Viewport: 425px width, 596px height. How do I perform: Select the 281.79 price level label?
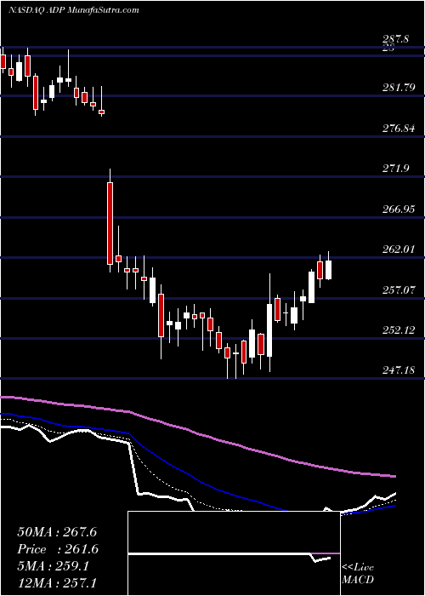click(x=399, y=88)
